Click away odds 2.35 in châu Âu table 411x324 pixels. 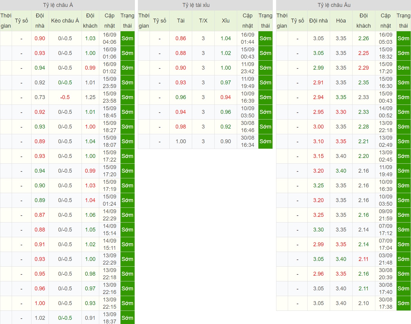pos(364,83)
